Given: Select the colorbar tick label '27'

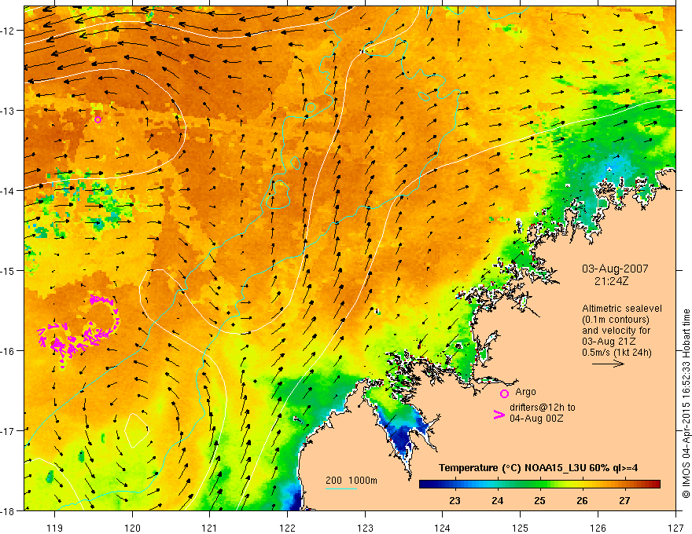Looking at the screenshot, I should click(x=624, y=501).
